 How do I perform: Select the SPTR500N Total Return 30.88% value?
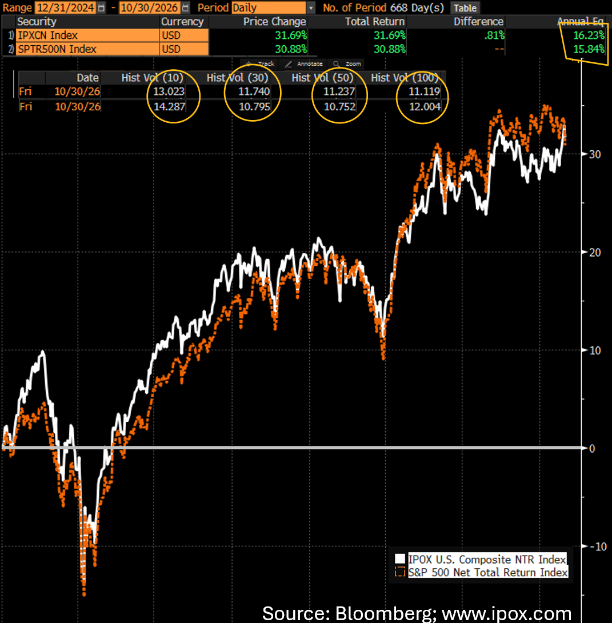(390, 49)
